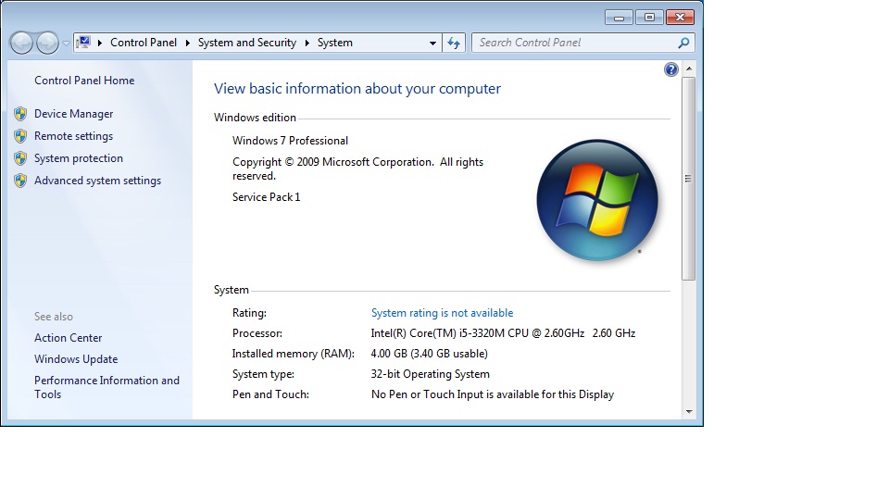Image resolution: width=889 pixels, height=500 pixels.
Task: Click the blue Help question mark icon
Action: (x=671, y=69)
